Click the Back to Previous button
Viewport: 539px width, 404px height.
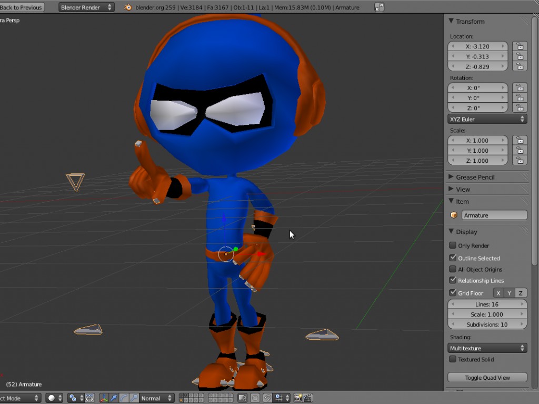(x=22, y=7)
